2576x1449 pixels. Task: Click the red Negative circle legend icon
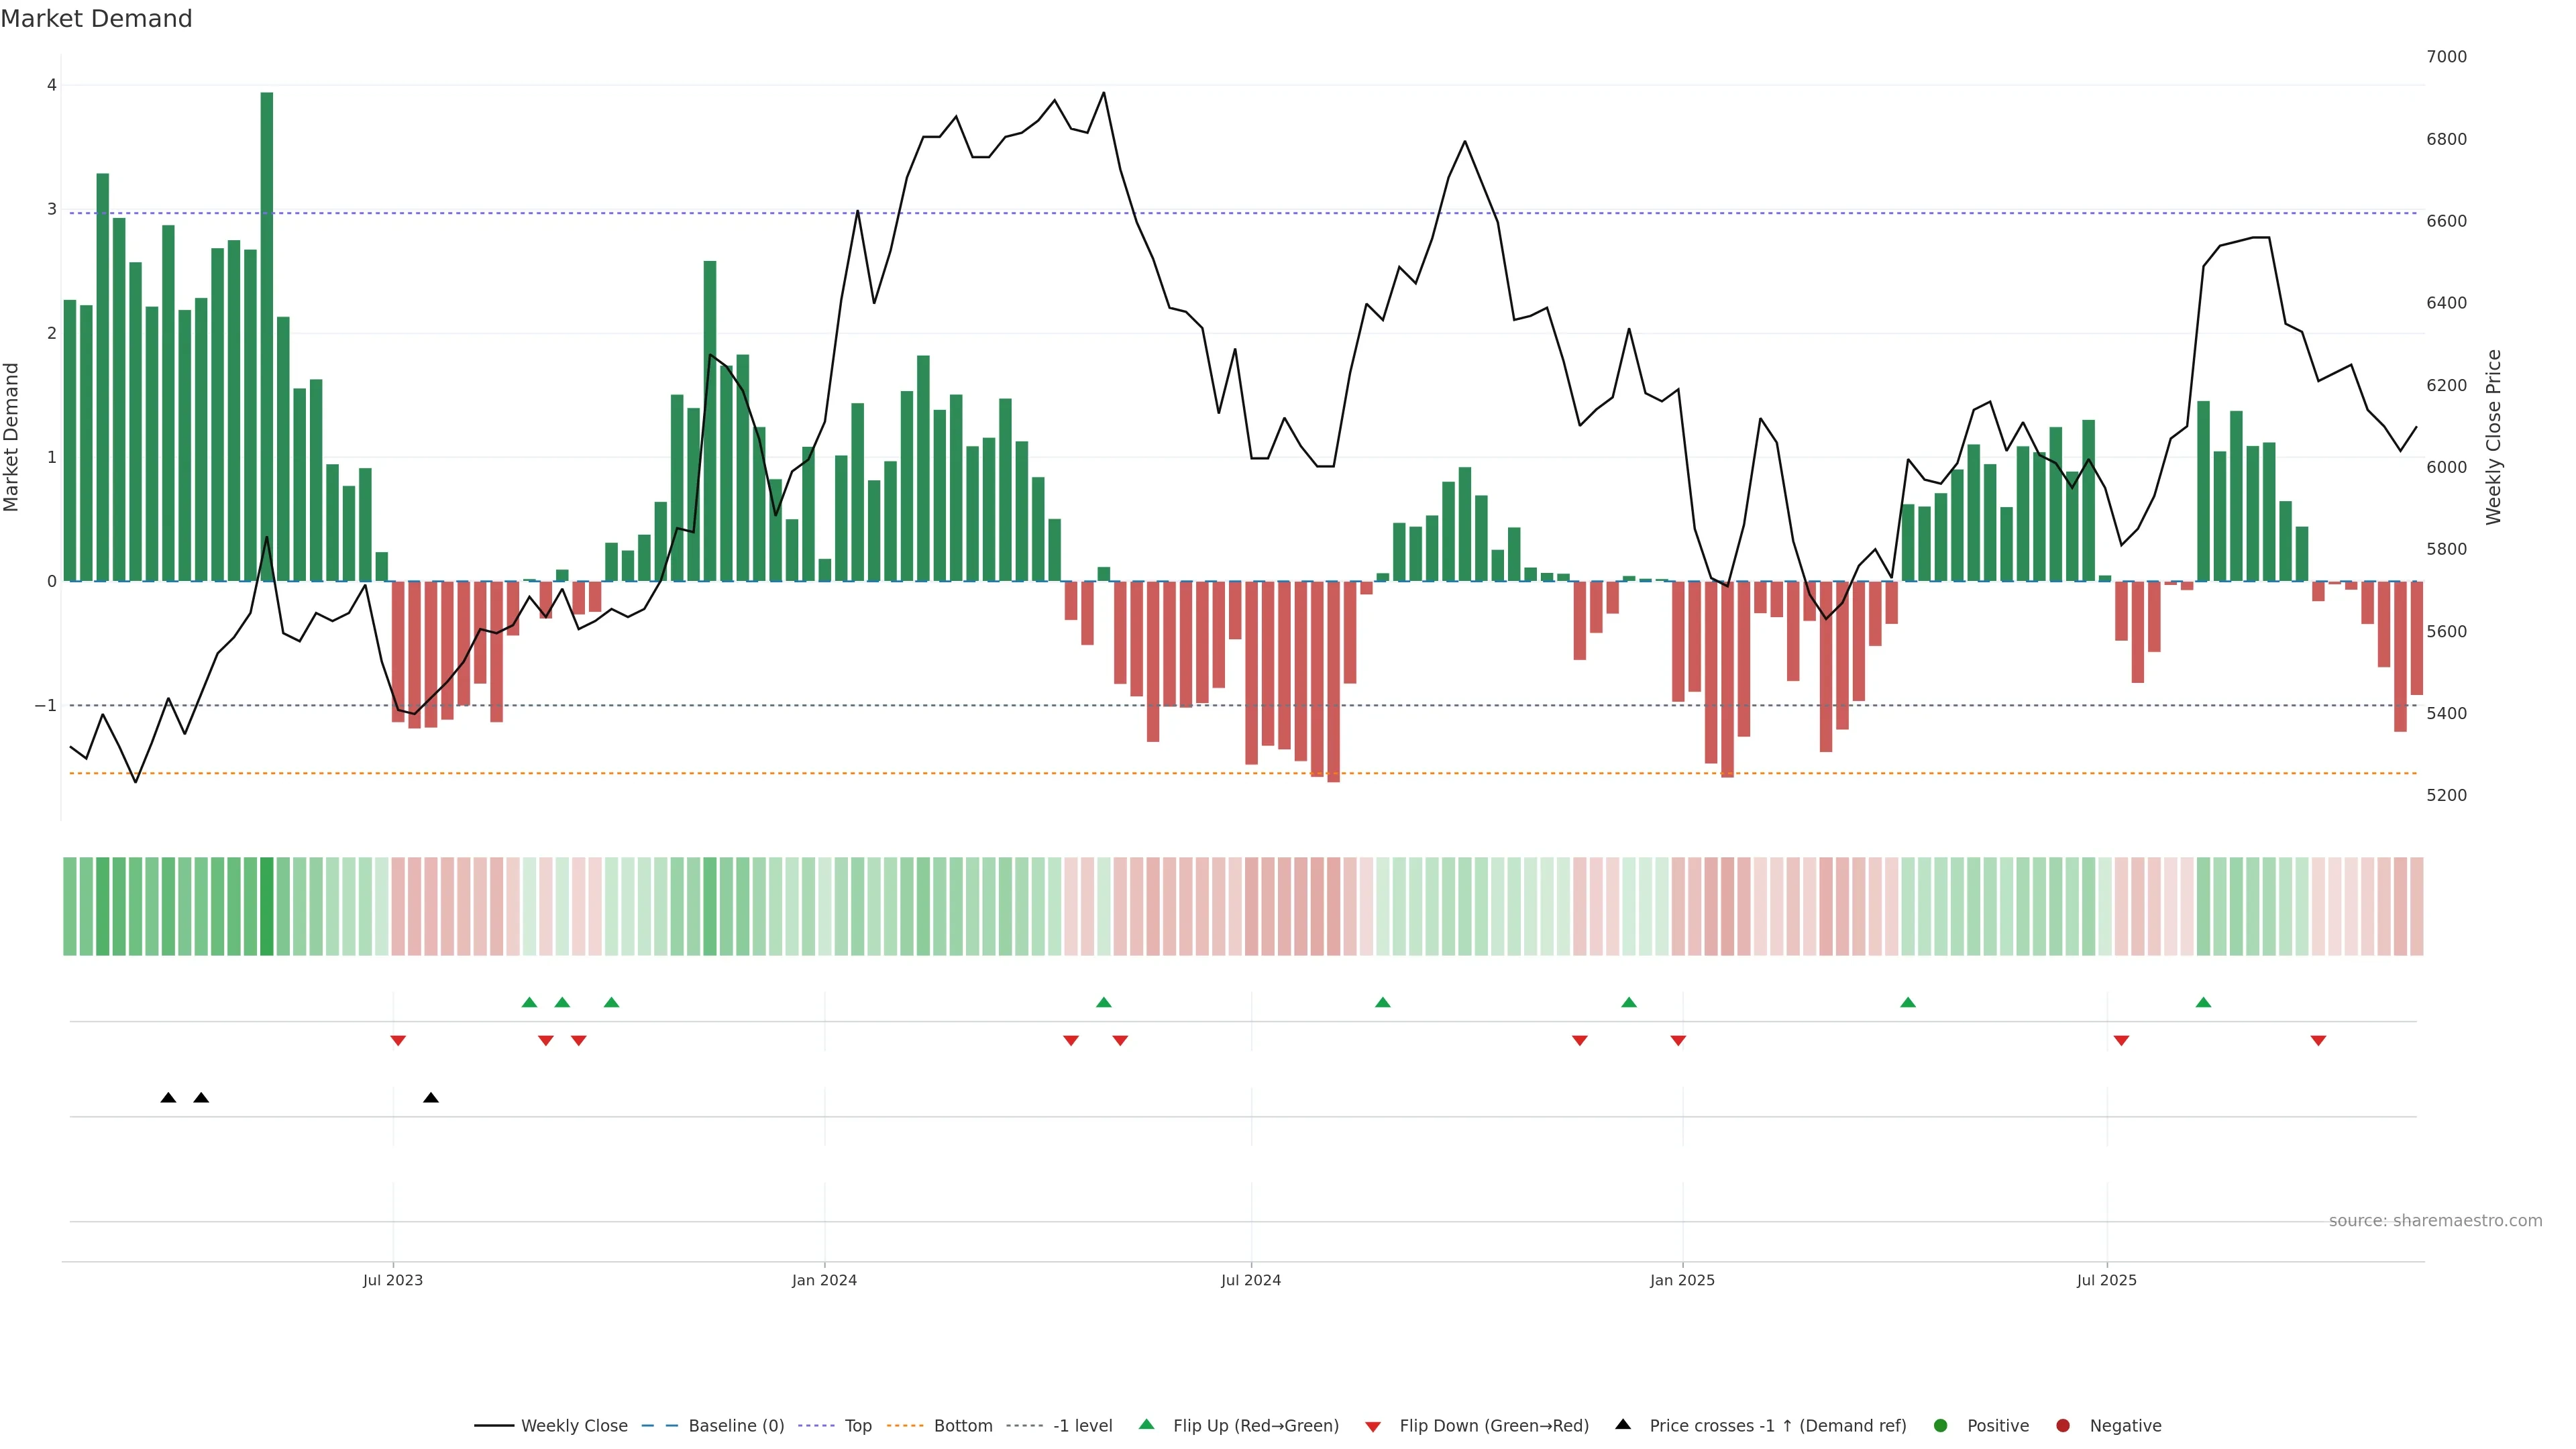point(2063,1425)
